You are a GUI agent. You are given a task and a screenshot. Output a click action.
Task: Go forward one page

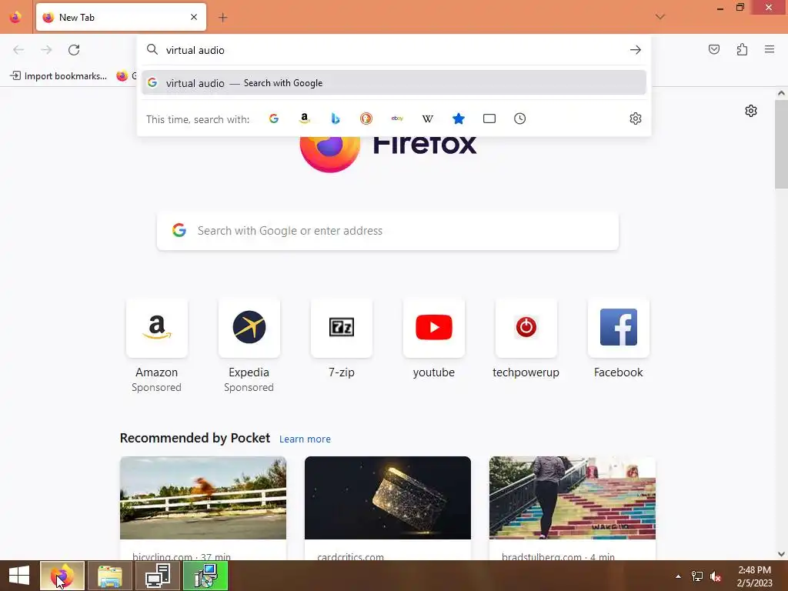pos(46,50)
